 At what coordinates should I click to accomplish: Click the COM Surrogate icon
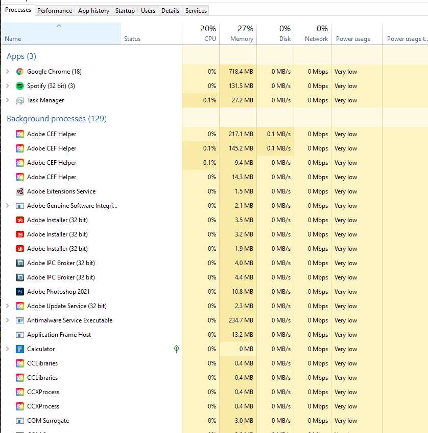coord(20,421)
